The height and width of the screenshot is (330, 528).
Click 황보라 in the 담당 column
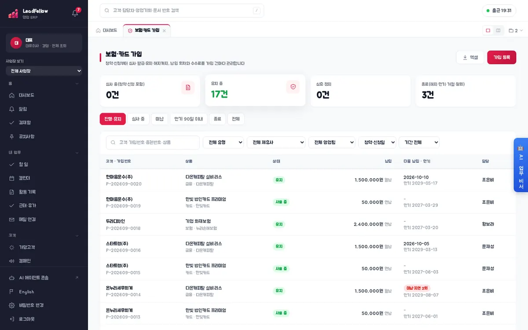[x=488, y=224]
